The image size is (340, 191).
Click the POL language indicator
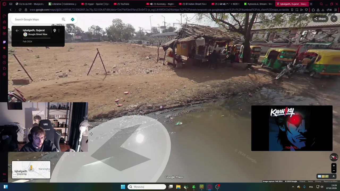(311, 187)
